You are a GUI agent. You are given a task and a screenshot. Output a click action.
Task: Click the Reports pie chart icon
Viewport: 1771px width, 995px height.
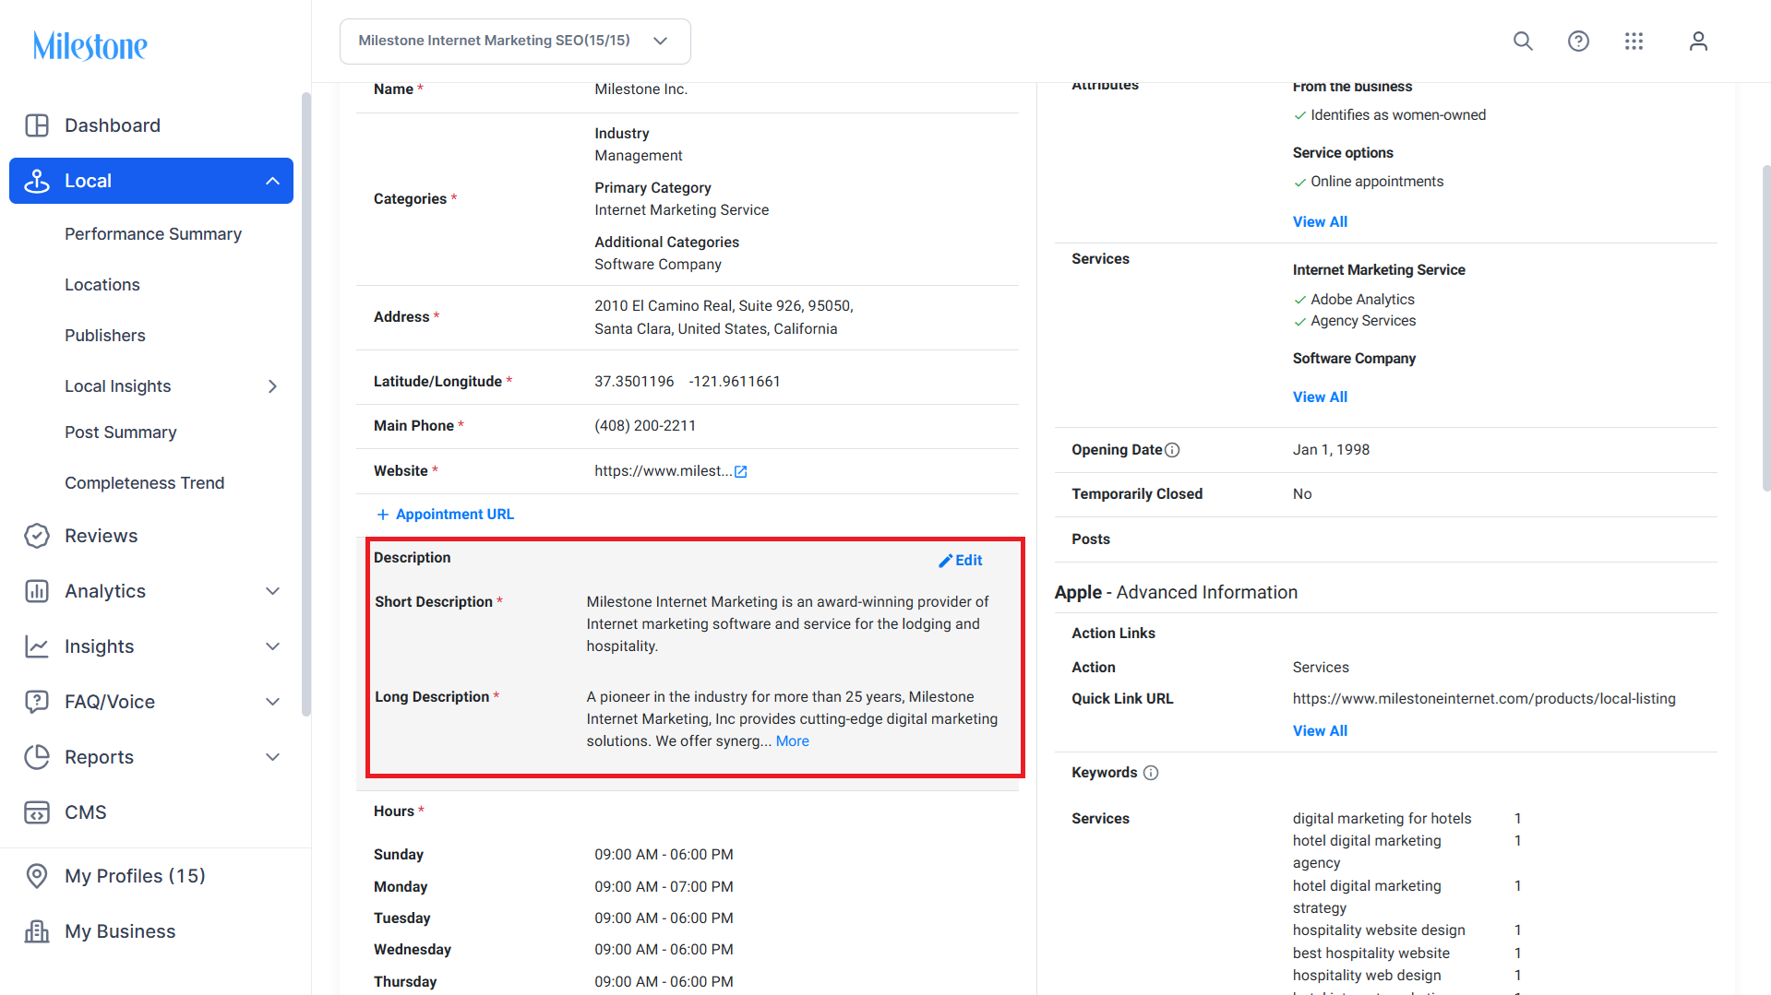coord(37,757)
